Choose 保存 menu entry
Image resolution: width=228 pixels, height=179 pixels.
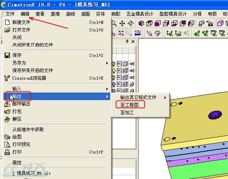57,55
